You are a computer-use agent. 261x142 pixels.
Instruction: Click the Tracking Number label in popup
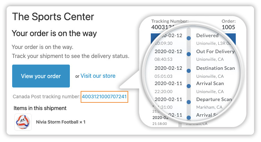pos(170,21)
